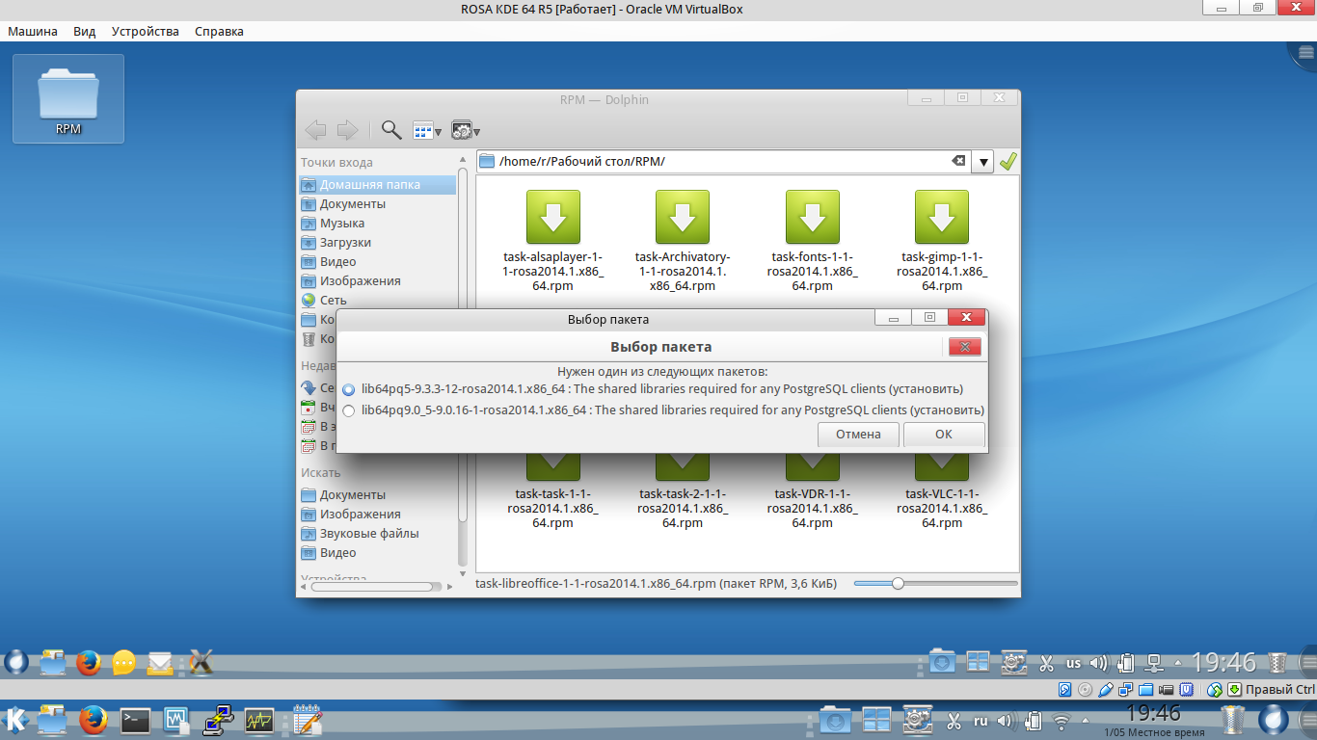Switch the 'us' keyboard layout indicator
Screen dimensions: 1317x740
pyautogui.click(x=1073, y=663)
